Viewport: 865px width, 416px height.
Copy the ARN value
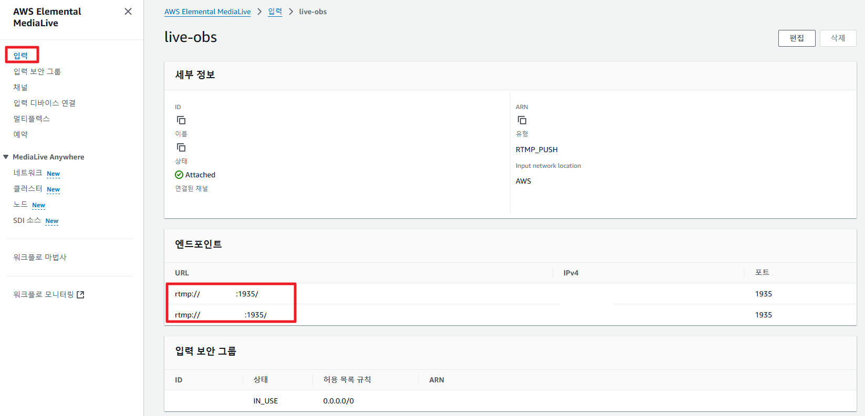tap(522, 120)
